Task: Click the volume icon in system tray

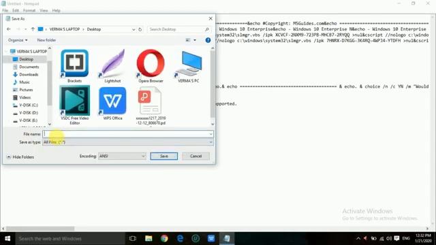Action: (389, 239)
